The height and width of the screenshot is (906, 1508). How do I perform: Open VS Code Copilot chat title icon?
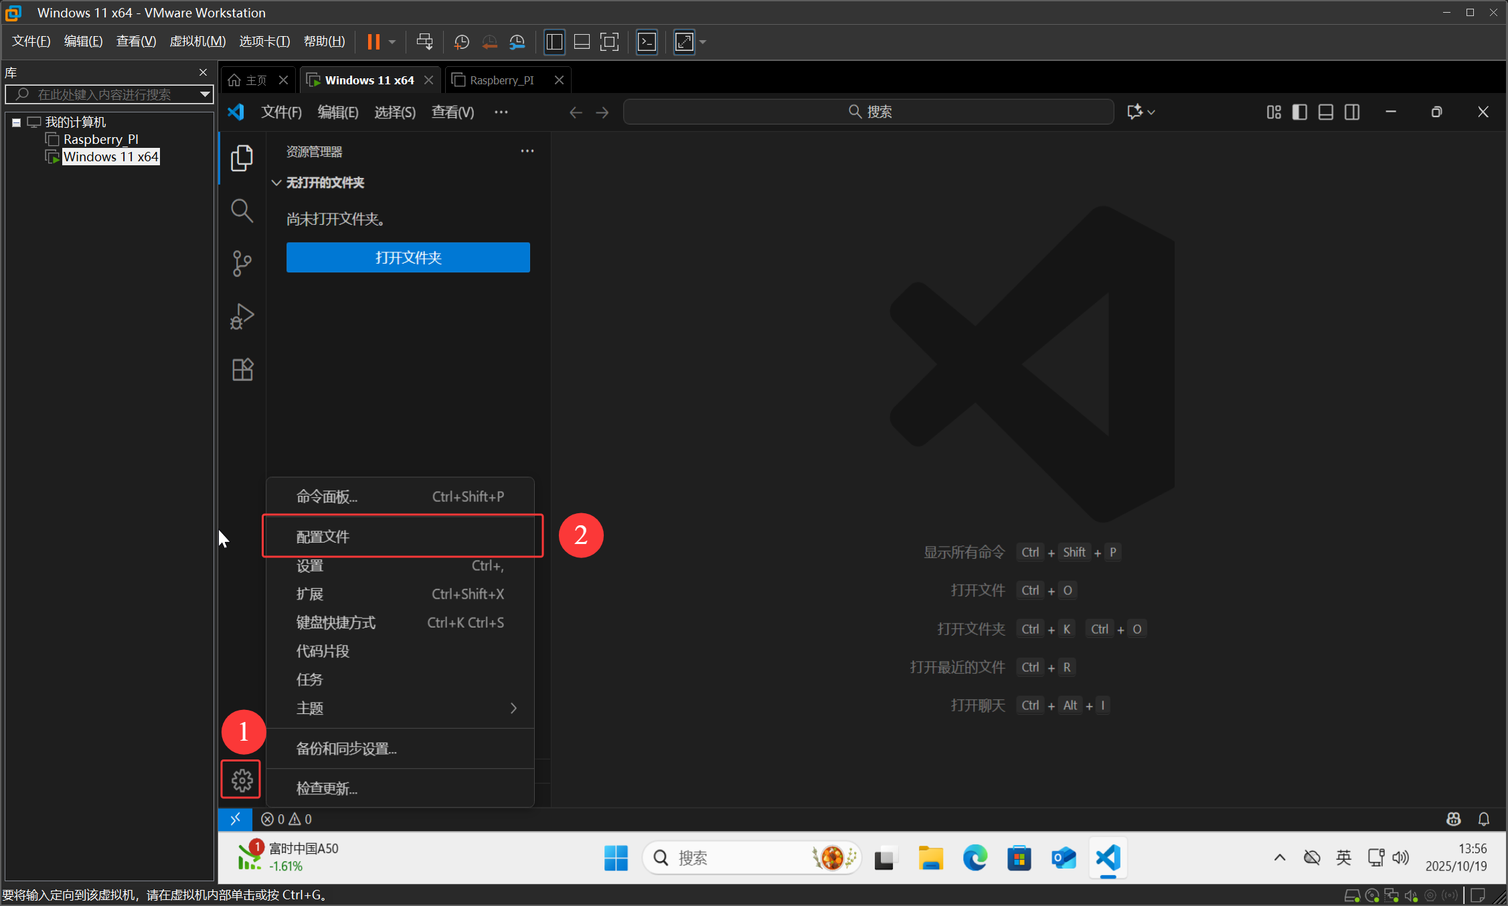[1134, 112]
